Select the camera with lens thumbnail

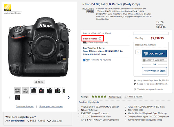[x=58, y=91]
